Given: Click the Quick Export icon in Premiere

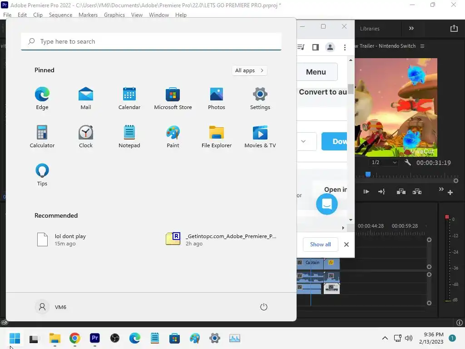Looking at the screenshot, I should (x=454, y=29).
